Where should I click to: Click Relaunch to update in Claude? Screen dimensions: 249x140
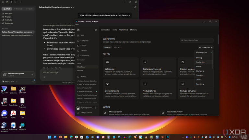18,75
